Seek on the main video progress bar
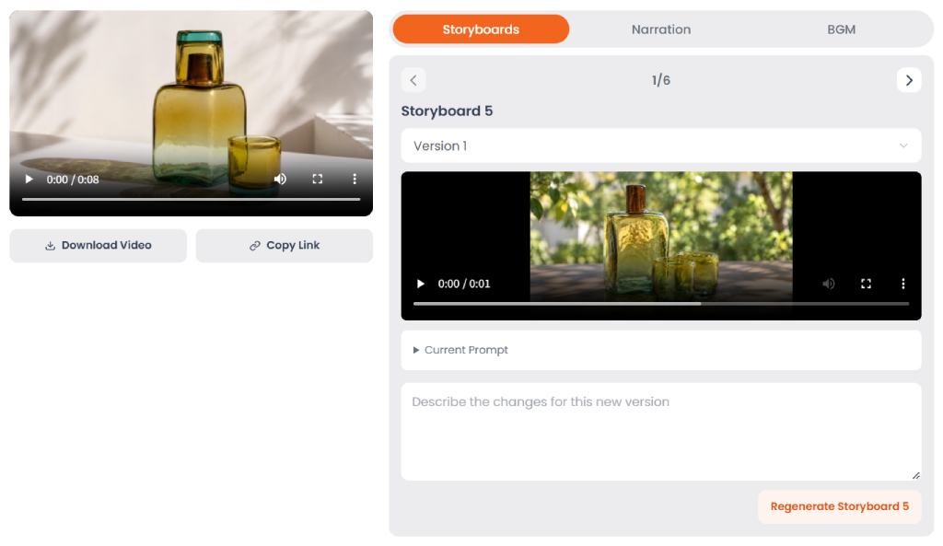 (192, 199)
